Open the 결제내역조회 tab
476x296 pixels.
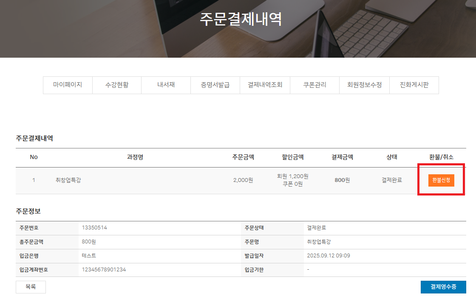265,85
